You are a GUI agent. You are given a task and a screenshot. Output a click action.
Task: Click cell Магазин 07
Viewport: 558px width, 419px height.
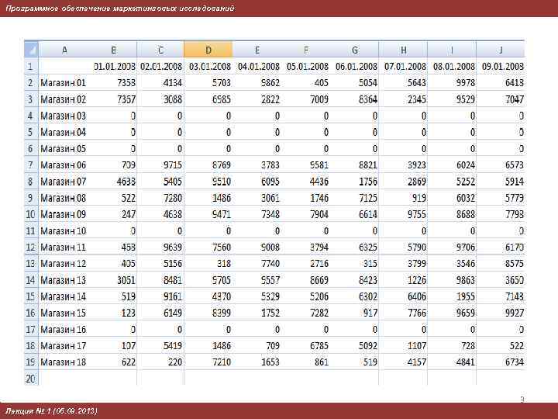[x=64, y=182]
